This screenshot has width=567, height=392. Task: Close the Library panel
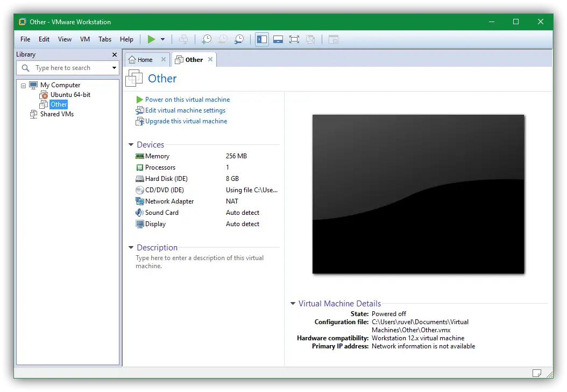(x=114, y=54)
